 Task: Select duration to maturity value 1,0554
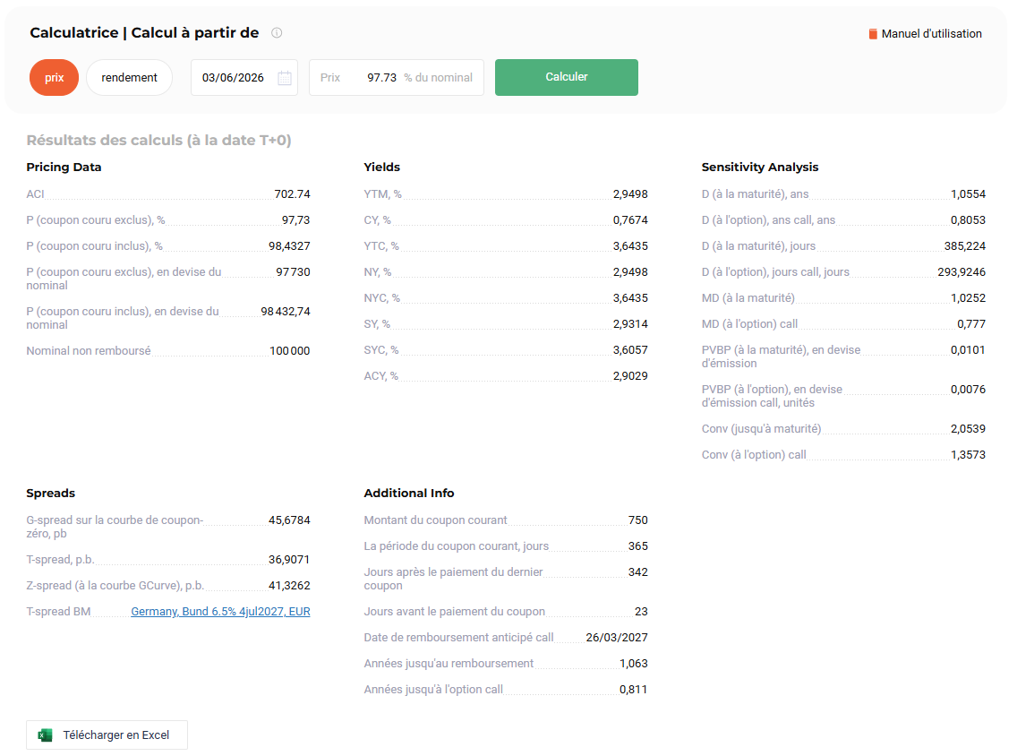coord(968,194)
